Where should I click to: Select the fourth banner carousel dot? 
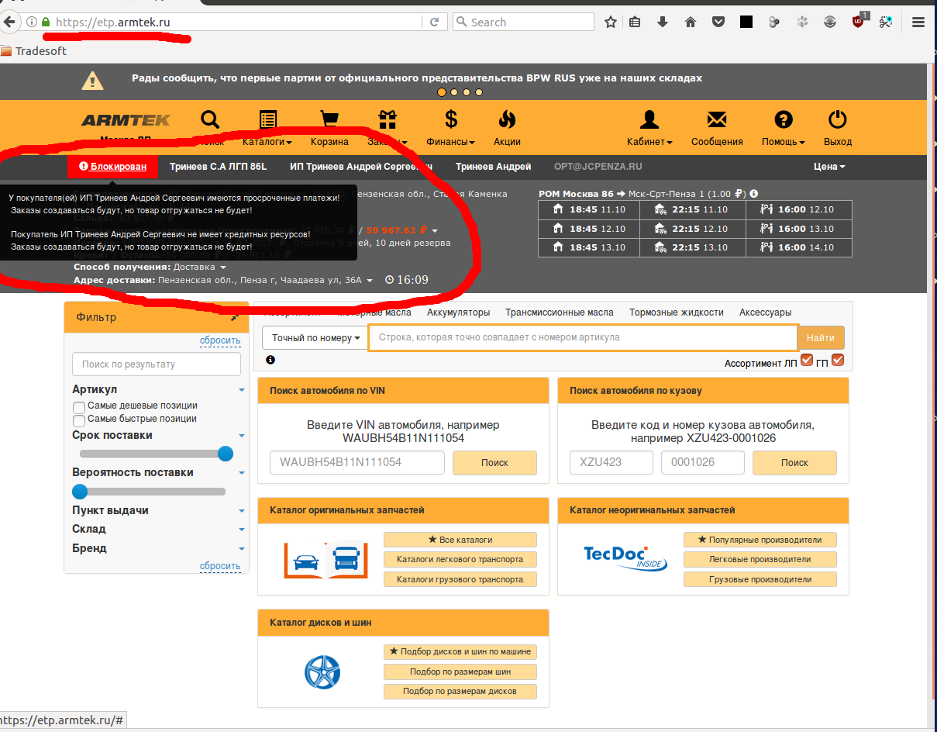click(479, 92)
